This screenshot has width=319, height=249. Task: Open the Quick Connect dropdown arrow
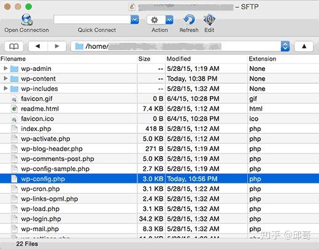135,20
